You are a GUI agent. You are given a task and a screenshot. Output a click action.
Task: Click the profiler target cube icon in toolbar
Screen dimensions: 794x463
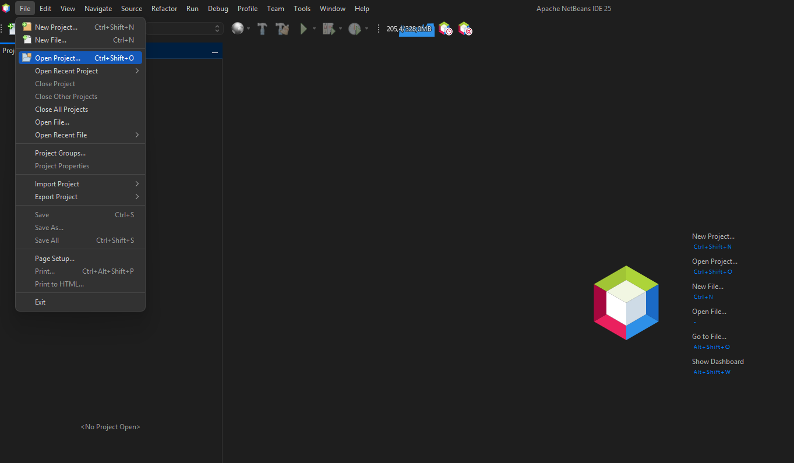[465, 29]
